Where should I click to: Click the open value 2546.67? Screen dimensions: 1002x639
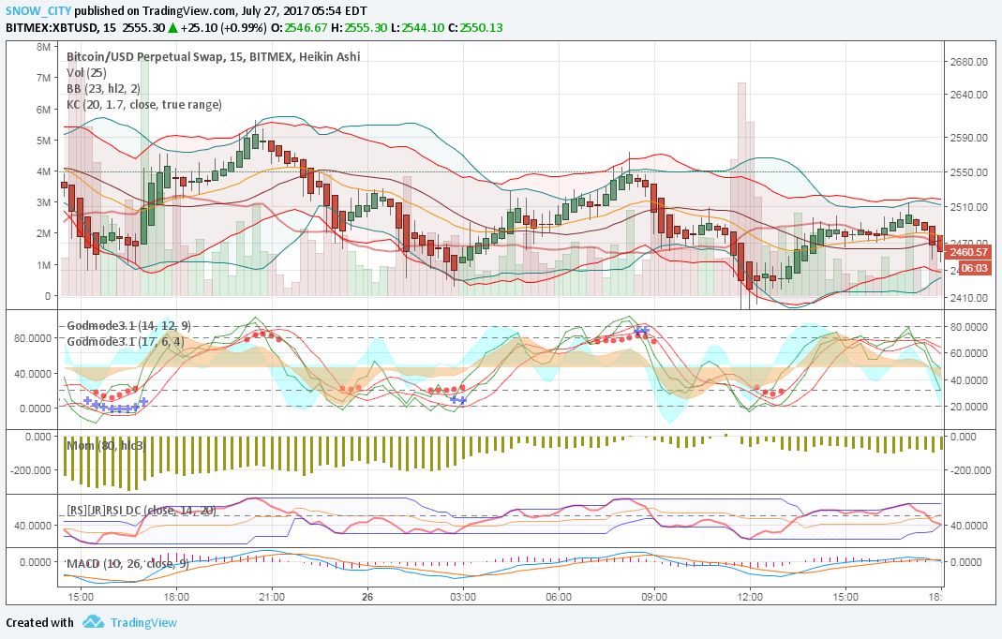click(x=306, y=27)
